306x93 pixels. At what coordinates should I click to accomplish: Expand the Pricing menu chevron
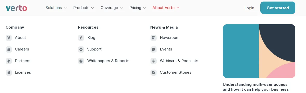[x=144, y=8]
